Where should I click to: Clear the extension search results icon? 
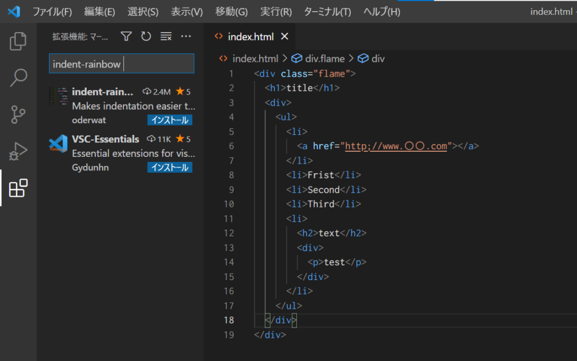pyautogui.click(x=165, y=35)
